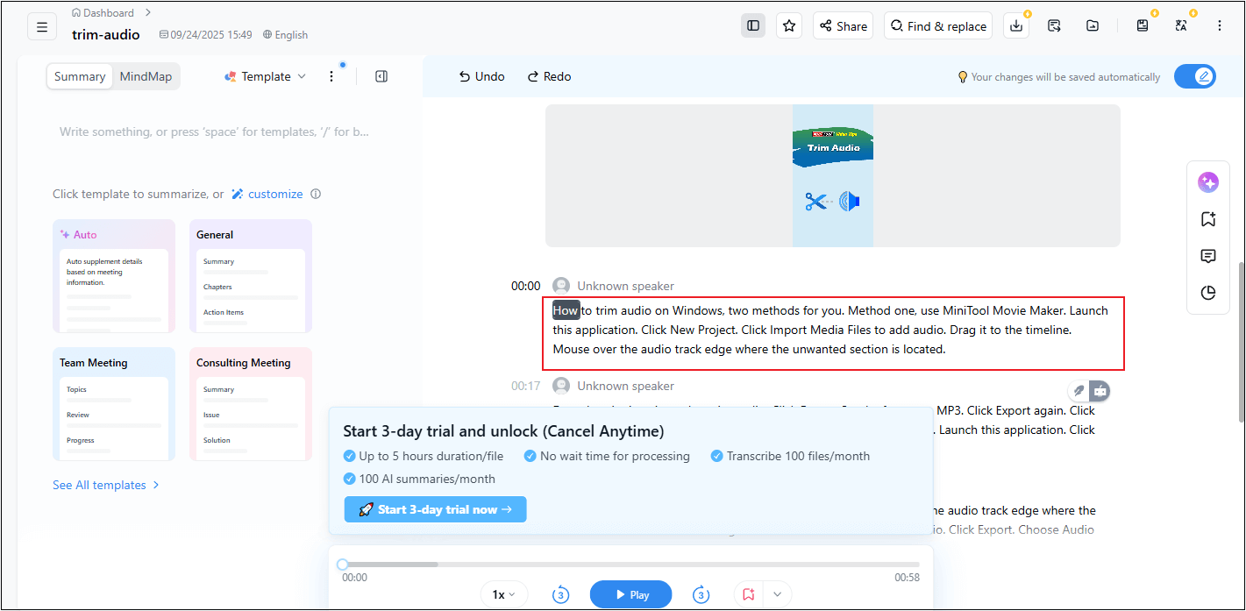Star this trim-audio file as favorite
This screenshot has height=611, width=1246.
789,26
